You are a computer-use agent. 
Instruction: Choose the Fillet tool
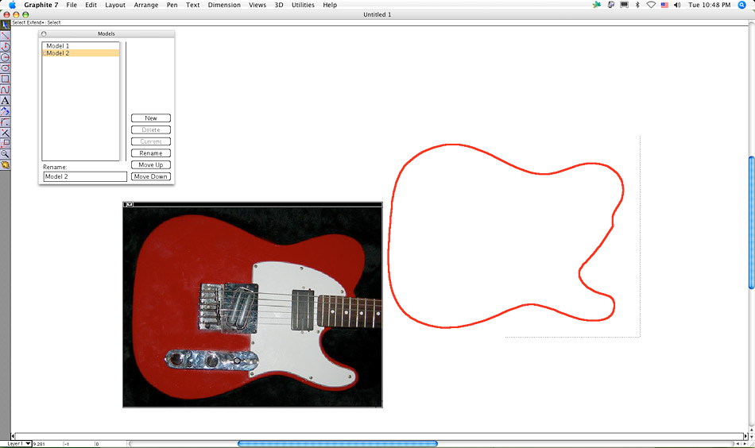(5, 122)
